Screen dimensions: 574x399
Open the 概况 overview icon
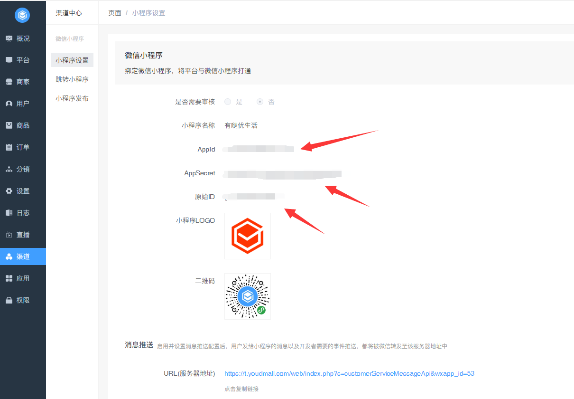point(9,38)
